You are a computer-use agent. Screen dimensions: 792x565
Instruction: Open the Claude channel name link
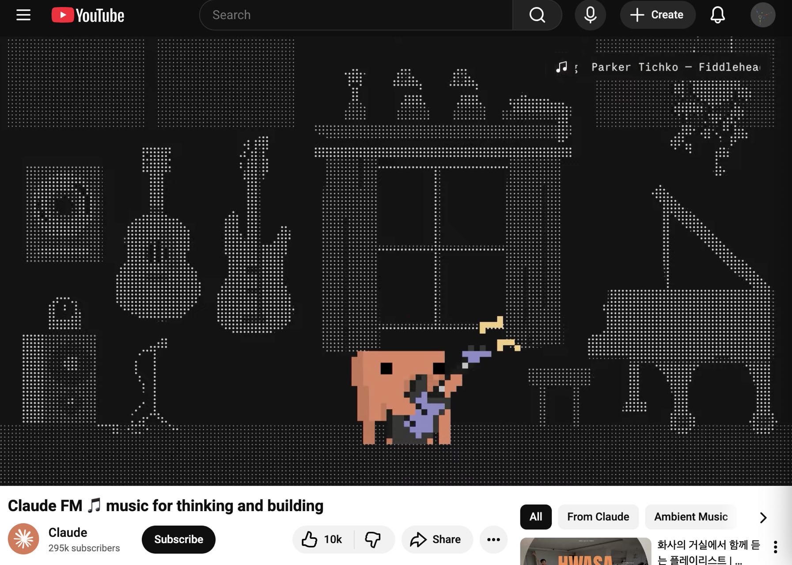pos(68,532)
